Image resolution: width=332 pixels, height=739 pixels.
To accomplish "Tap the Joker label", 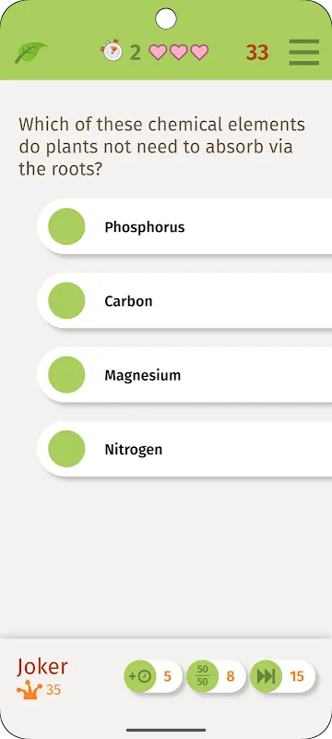I will coord(42,667).
